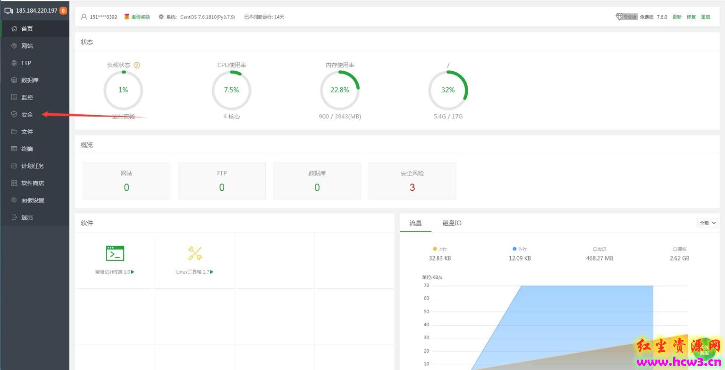Open the 软件商店 software store sidebar item

pos(34,183)
